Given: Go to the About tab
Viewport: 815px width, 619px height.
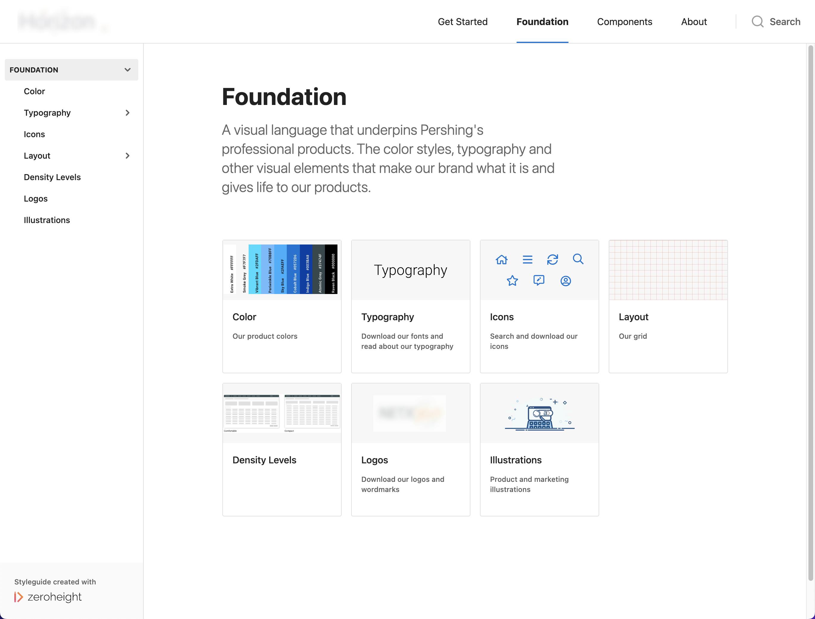Looking at the screenshot, I should 694,22.
